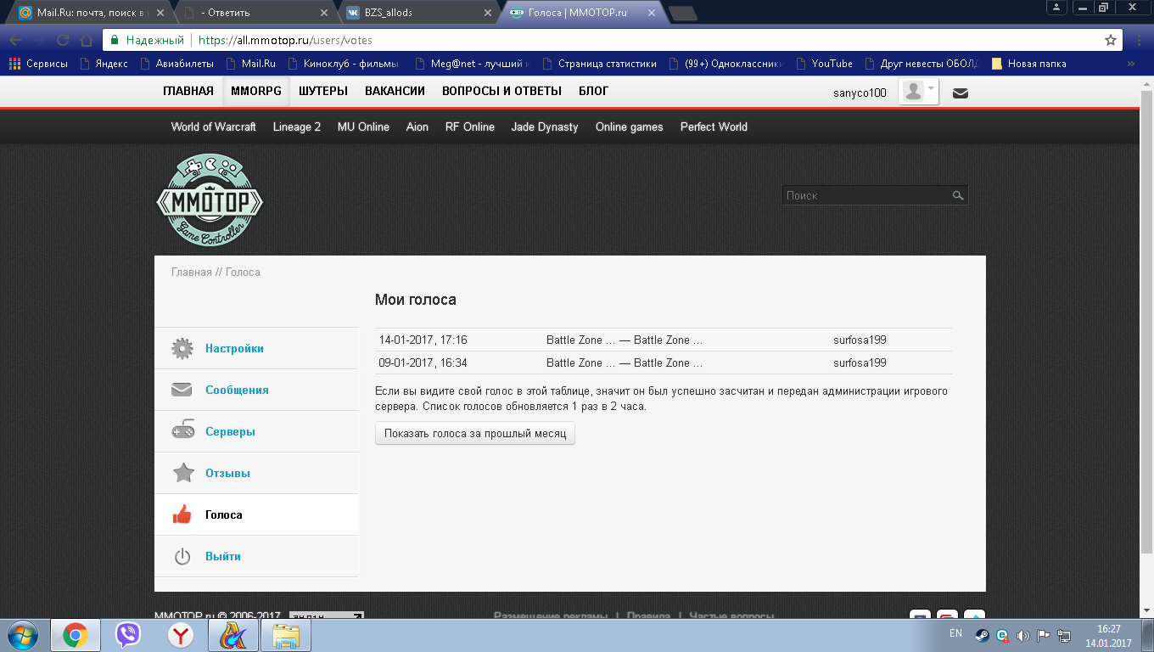Open the Lineage 2 link
1154x652 pixels.
[296, 127]
